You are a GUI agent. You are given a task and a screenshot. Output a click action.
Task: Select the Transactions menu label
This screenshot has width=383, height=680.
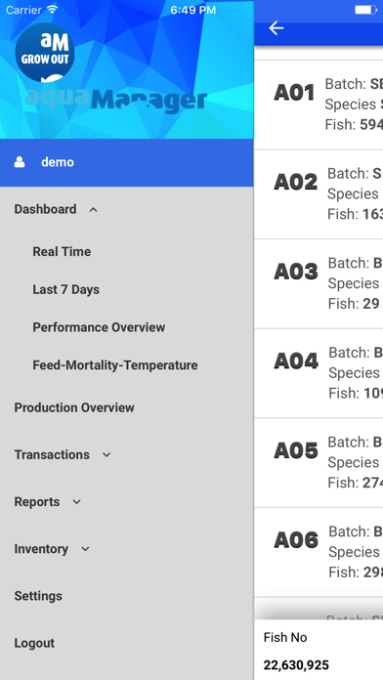pyautogui.click(x=52, y=454)
